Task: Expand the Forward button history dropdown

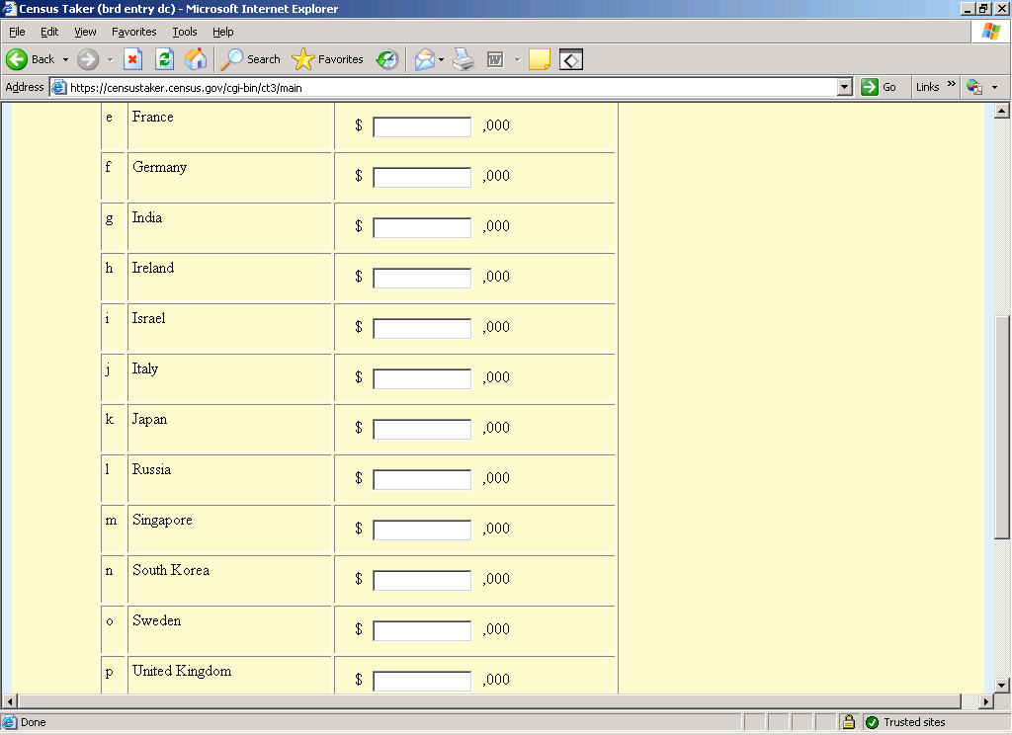Action: tap(110, 59)
